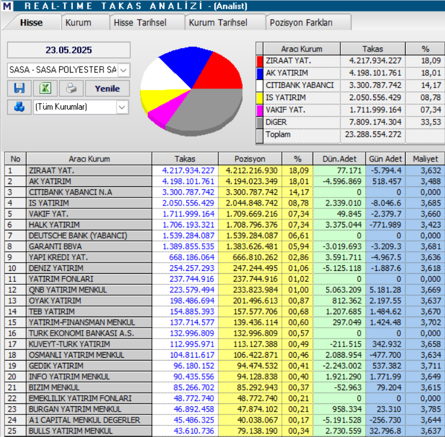Select the KUVEYT-TURK YATIRIM row
Screen dimensions: 445x437
pyautogui.click(x=224, y=344)
